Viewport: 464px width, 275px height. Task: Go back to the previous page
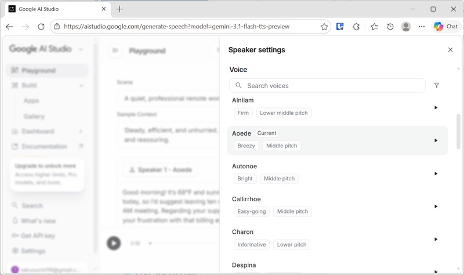coord(9,27)
